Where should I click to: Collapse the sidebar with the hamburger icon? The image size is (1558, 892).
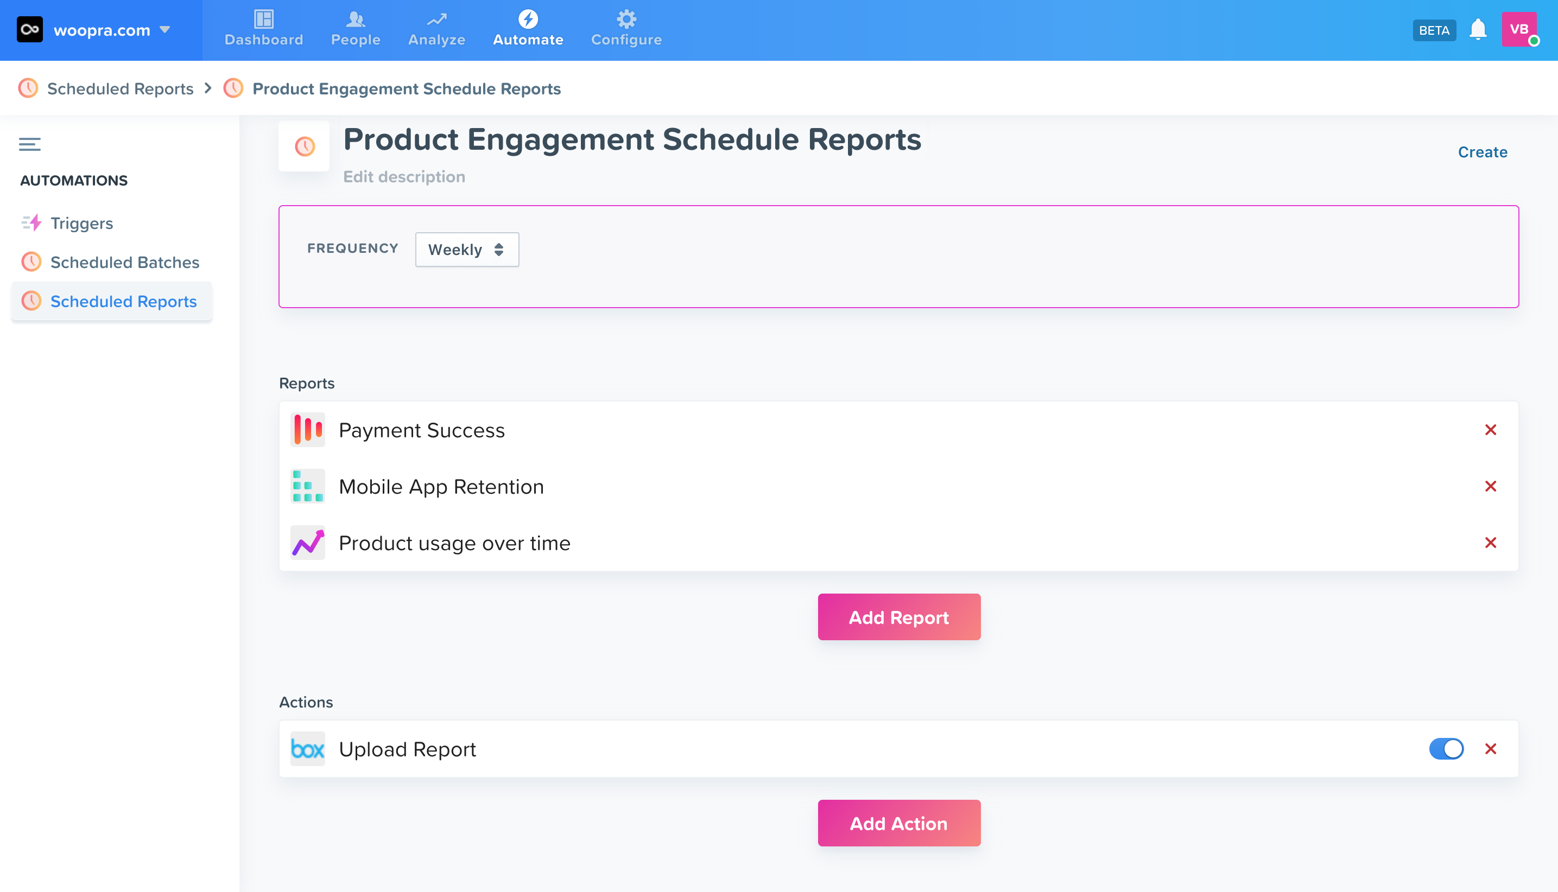pyautogui.click(x=29, y=144)
